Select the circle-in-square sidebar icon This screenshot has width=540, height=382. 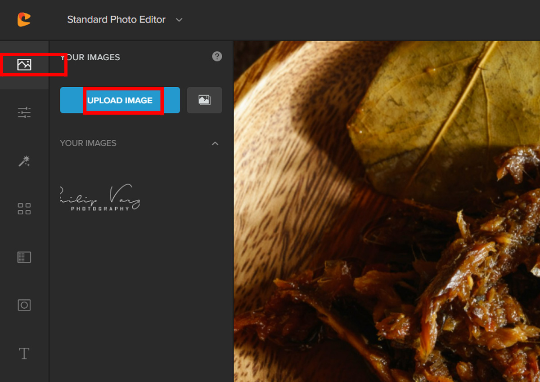point(24,305)
